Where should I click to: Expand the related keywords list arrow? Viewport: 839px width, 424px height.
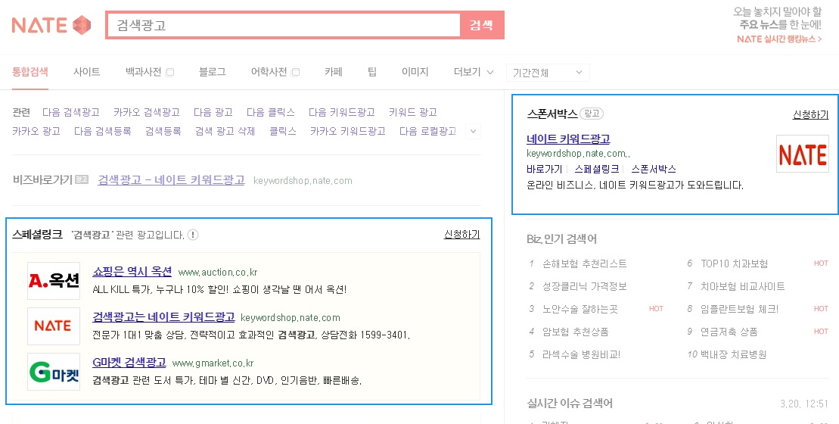point(473,131)
